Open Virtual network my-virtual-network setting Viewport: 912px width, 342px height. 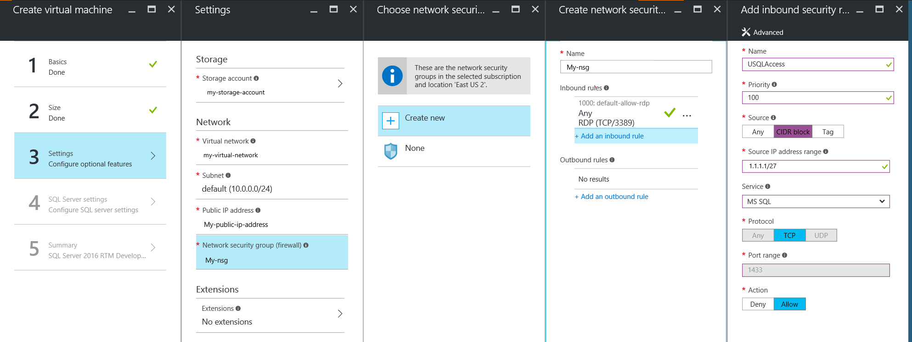click(272, 148)
